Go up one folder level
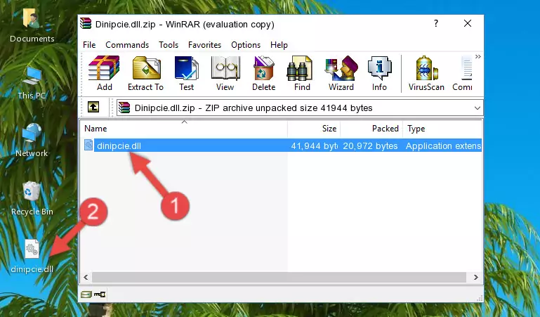 [x=93, y=107]
